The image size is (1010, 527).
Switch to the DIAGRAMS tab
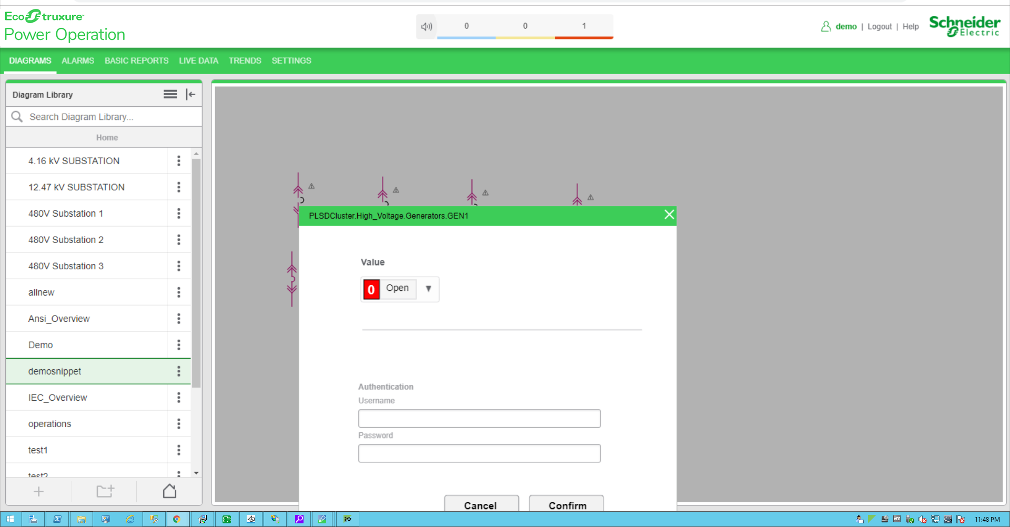tap(30, 60)
